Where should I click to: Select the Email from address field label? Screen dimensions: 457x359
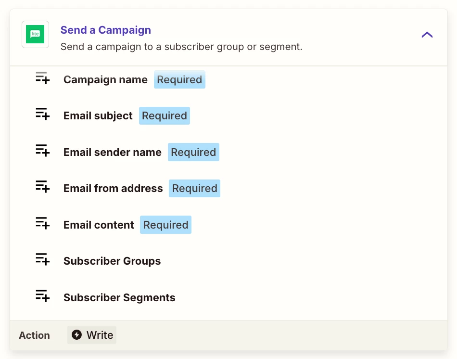pyautogui.click(x=113, y=189)
